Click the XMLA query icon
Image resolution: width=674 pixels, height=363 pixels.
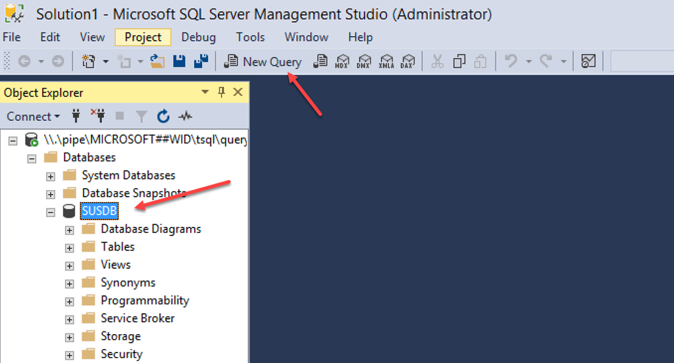click(386, 62)
